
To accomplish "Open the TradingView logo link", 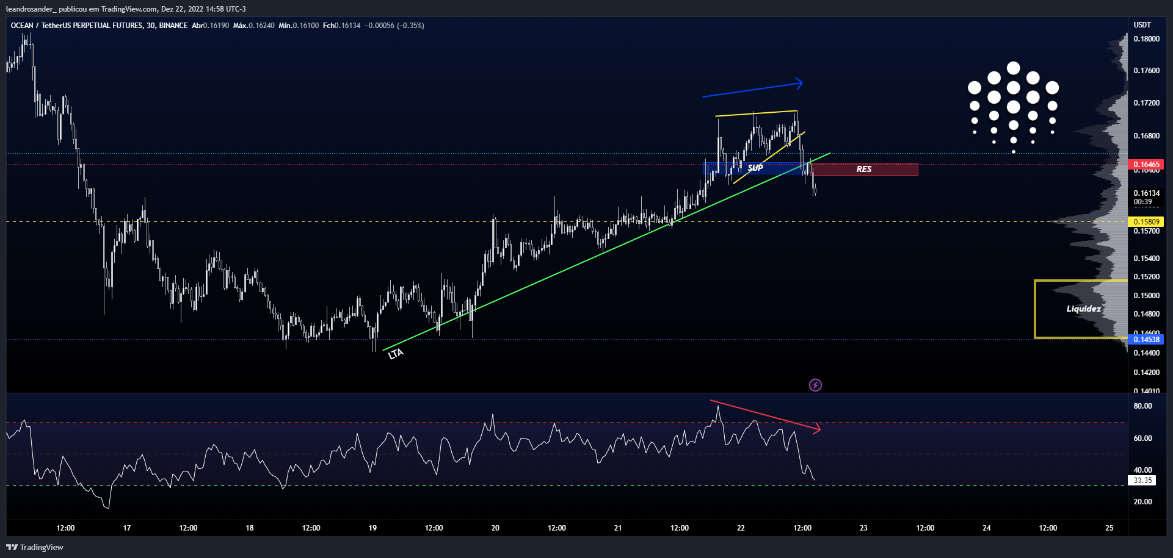I will point(35,547).
